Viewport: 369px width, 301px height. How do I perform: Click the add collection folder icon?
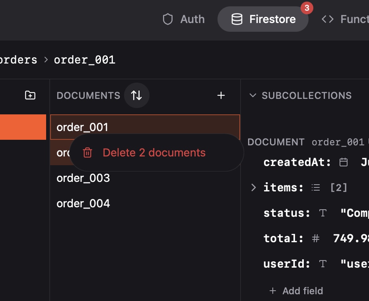(x=30, y=95)
